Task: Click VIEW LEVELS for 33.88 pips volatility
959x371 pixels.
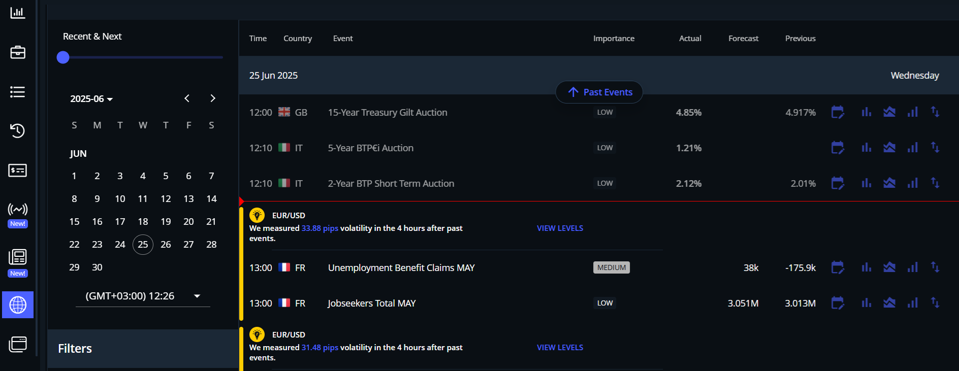Action: pyautogui.click(x=560, y=228)
